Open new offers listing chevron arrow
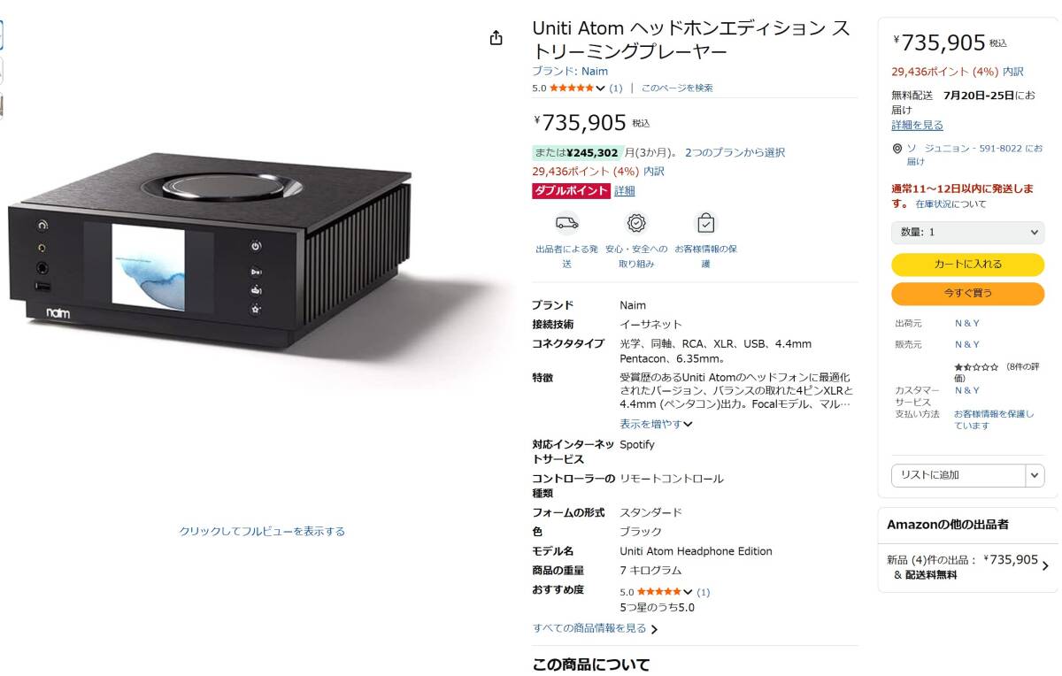Screen dimensions: 1062x676 click(x=1045, y=566)
